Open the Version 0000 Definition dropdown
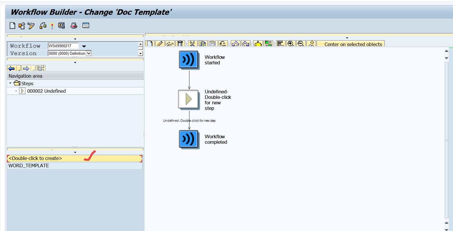Image resolution: width=453 pixels, height=231 pixels. tap(89, 53)
